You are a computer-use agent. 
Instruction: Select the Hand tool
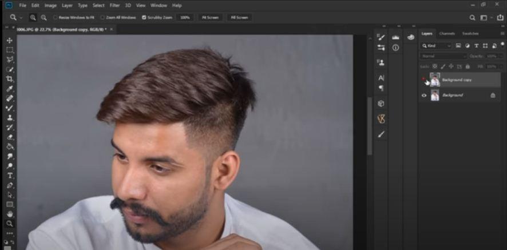[x=10, y=214]
